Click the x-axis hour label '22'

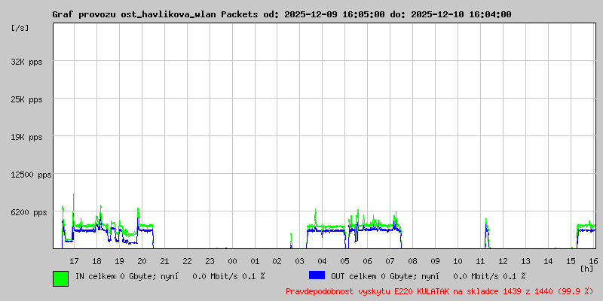187,261
